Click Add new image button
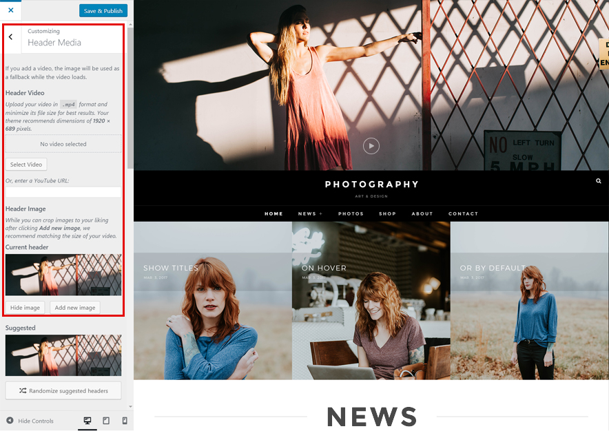 click(x=75, y=308)
